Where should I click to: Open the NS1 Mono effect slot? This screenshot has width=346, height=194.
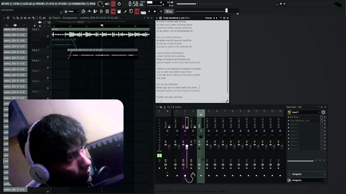[304, 117]
